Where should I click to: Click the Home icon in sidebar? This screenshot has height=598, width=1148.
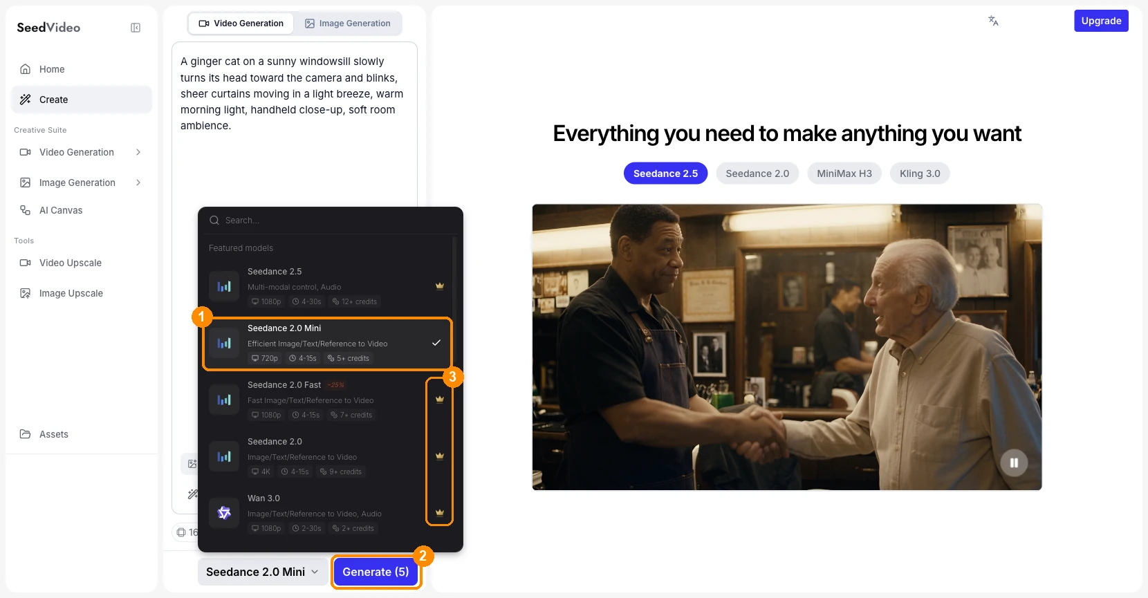point(26,69)
